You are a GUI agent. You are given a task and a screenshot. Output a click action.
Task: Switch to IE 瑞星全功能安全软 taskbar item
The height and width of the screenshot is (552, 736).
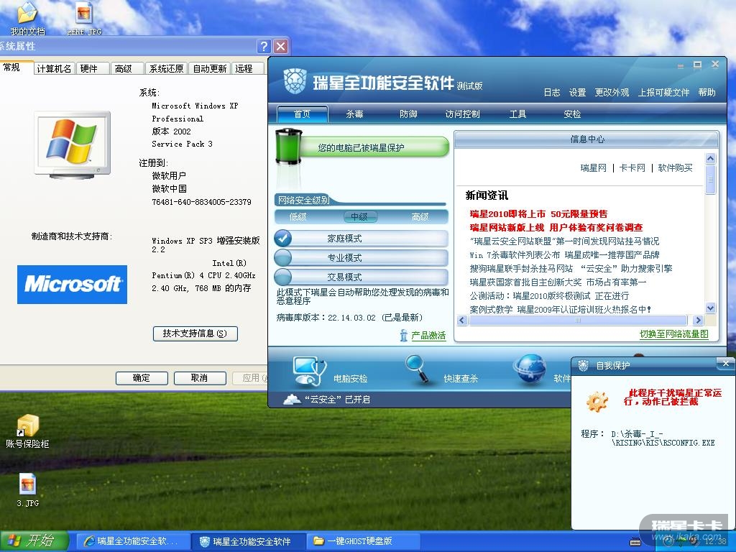133,541
